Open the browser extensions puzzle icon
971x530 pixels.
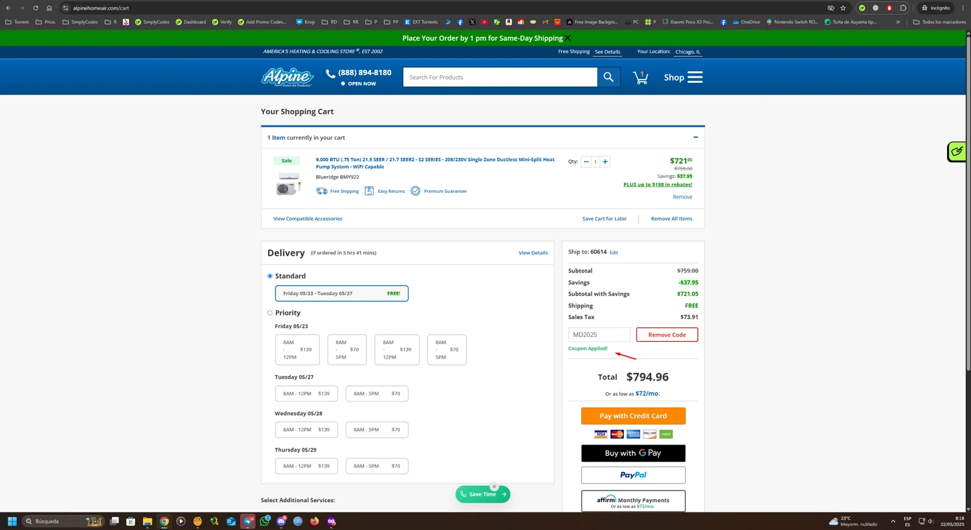tap(903, 8)
